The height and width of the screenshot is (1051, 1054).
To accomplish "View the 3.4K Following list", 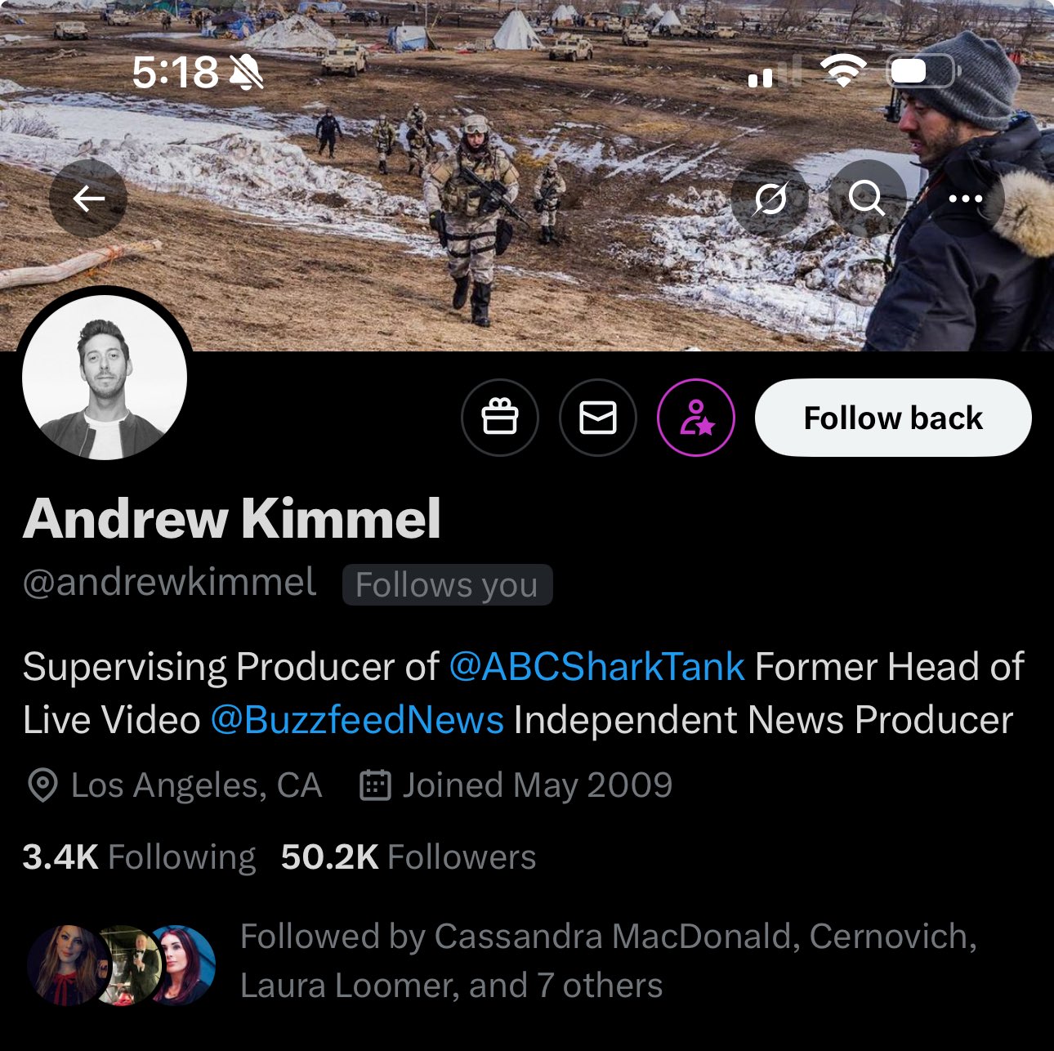I will [x=139, y=857].
